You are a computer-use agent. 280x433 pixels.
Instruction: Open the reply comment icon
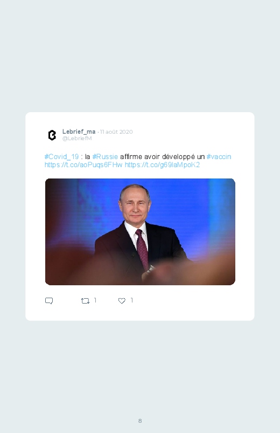49,301
